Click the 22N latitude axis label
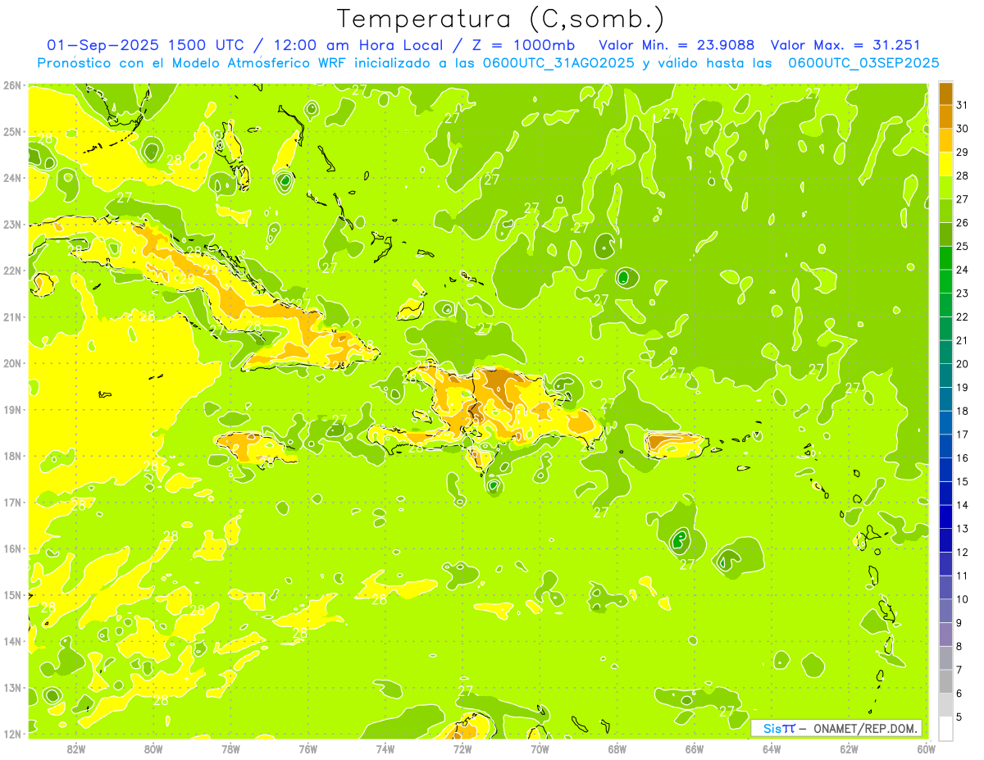The width and height of the screenshot is (984, 760). tap(11, 271)
